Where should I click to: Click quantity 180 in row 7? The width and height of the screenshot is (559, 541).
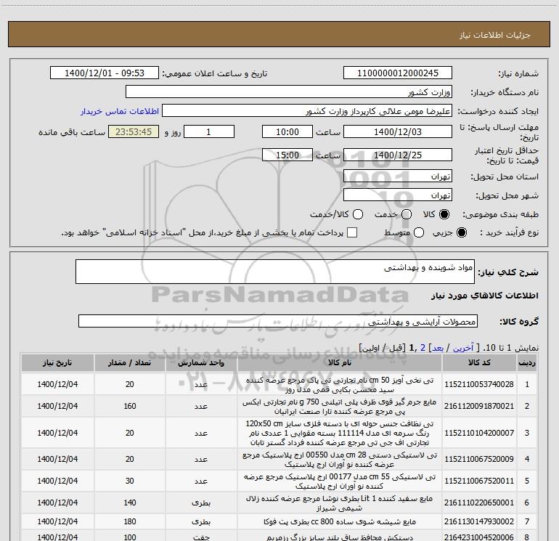[x=130, y=521]
